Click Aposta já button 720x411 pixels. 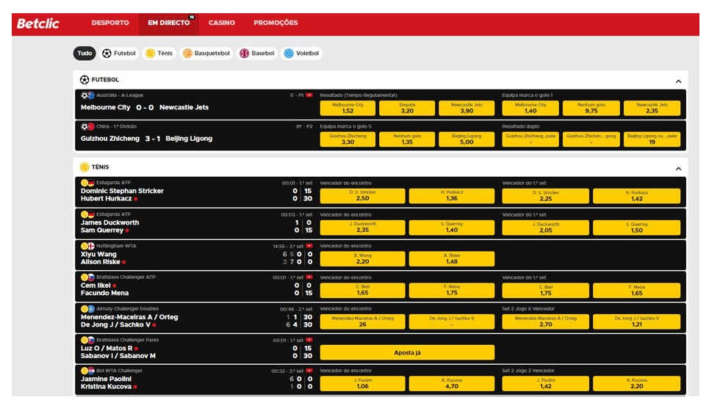tap(407, 352)
